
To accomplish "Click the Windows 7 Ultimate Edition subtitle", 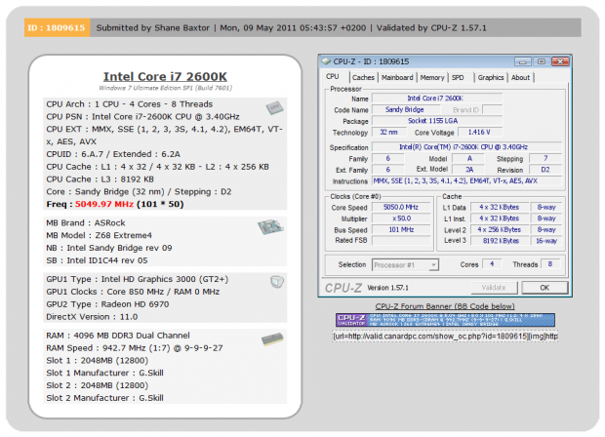I will [165, 88].
